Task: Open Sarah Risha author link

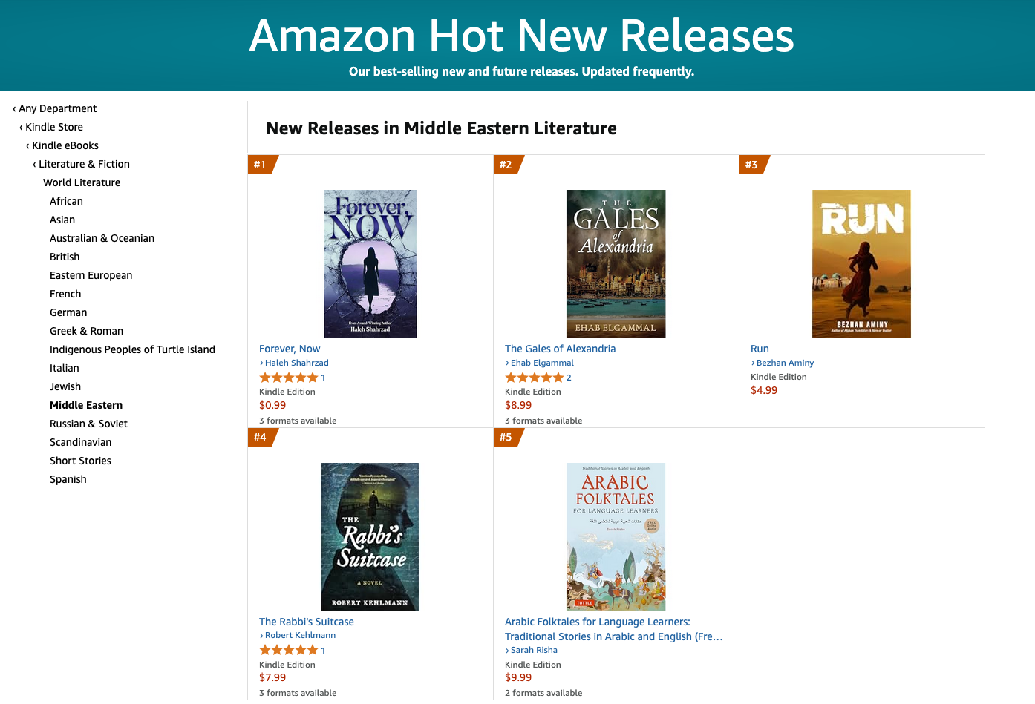Action: [x=534, y=650]
